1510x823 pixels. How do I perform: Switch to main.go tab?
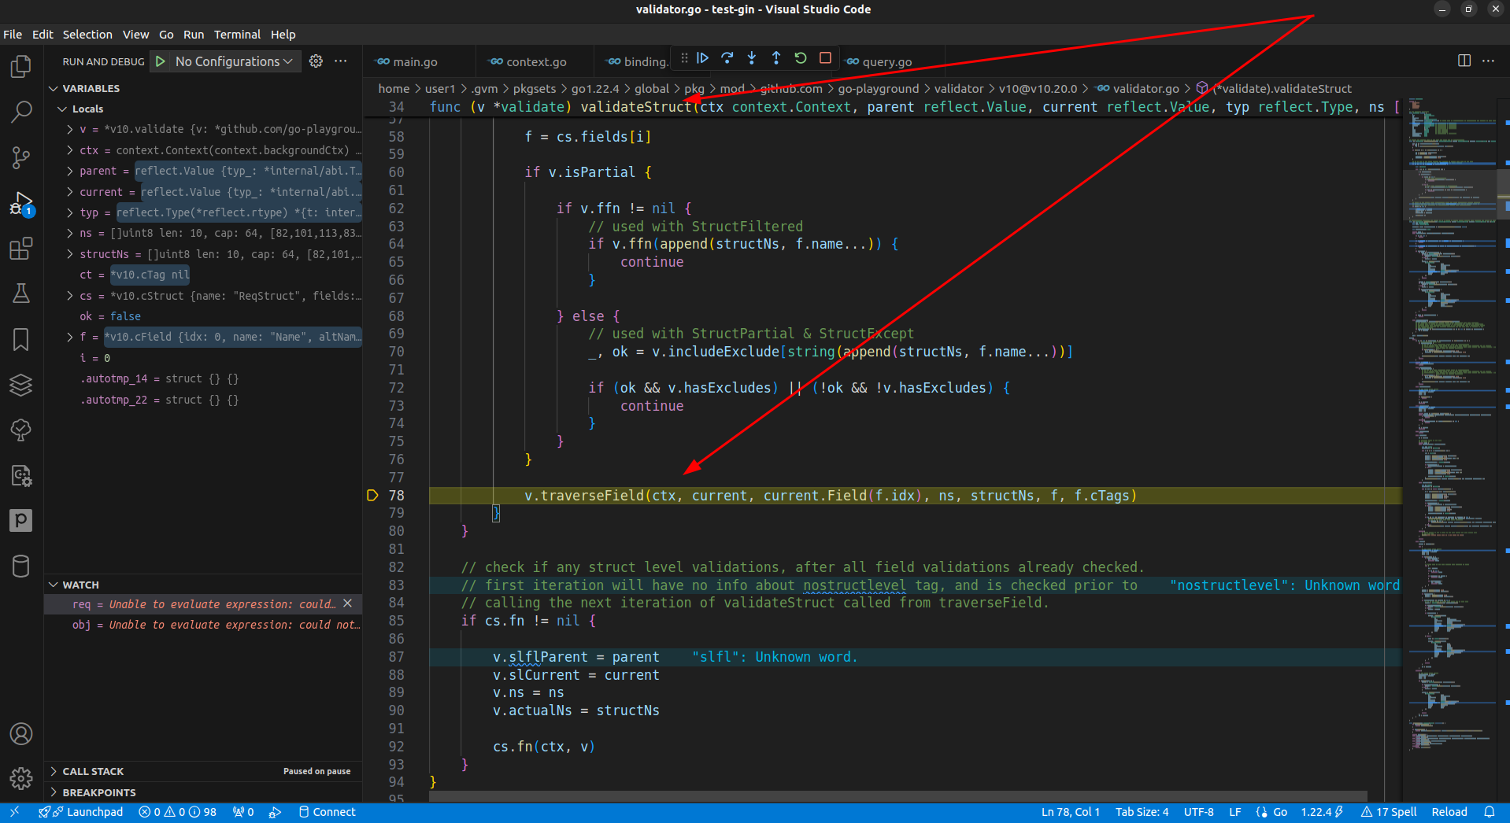tap(415, 61)
